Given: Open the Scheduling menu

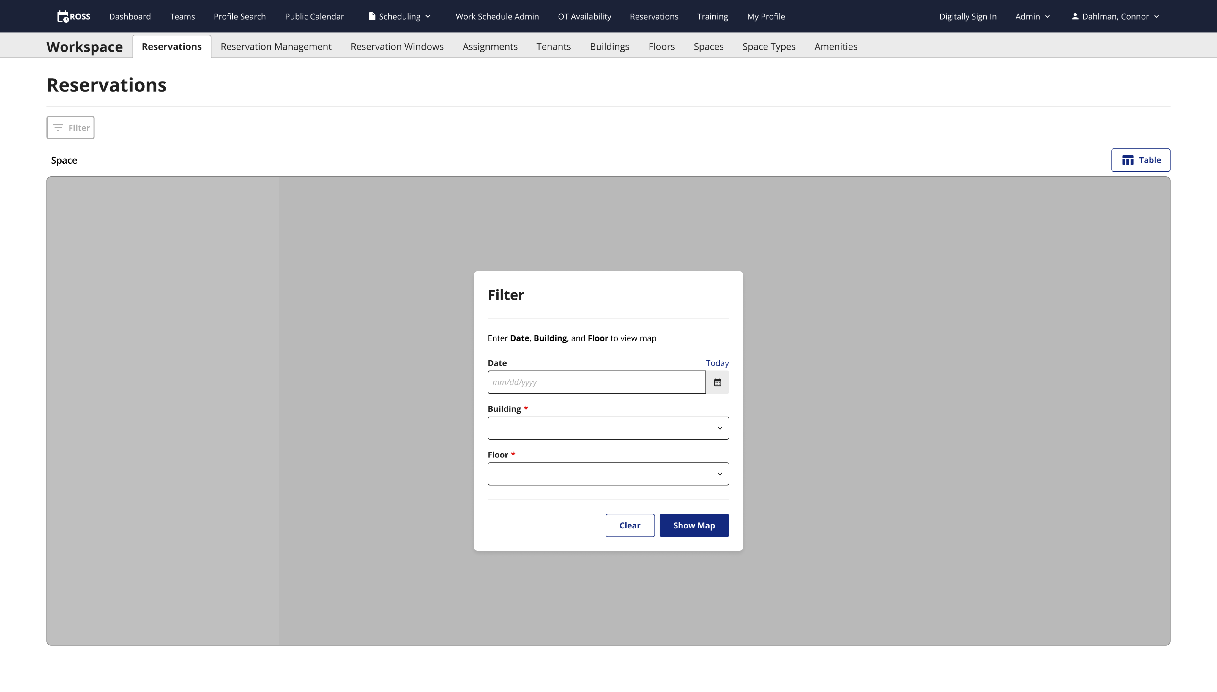Looking at the screenshot, I should point(400,17).
